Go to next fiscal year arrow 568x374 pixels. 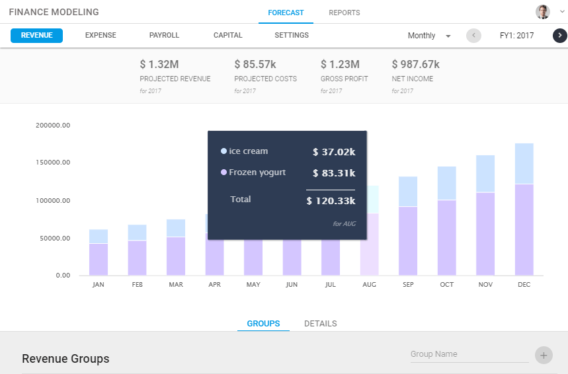[560, 36]
